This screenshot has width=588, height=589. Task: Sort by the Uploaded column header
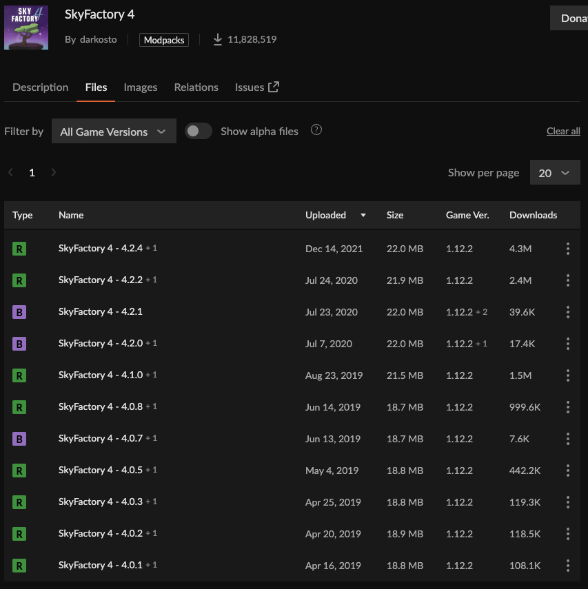335,215
